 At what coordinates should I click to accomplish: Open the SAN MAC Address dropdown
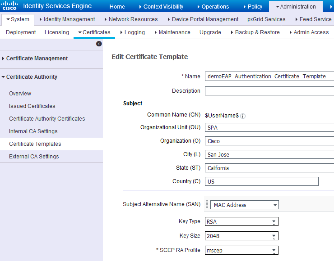(x=245, y=205)
